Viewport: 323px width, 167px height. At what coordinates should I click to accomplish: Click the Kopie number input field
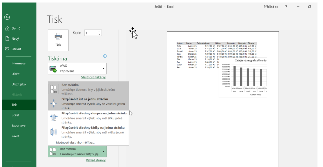(x=91, y=33)
